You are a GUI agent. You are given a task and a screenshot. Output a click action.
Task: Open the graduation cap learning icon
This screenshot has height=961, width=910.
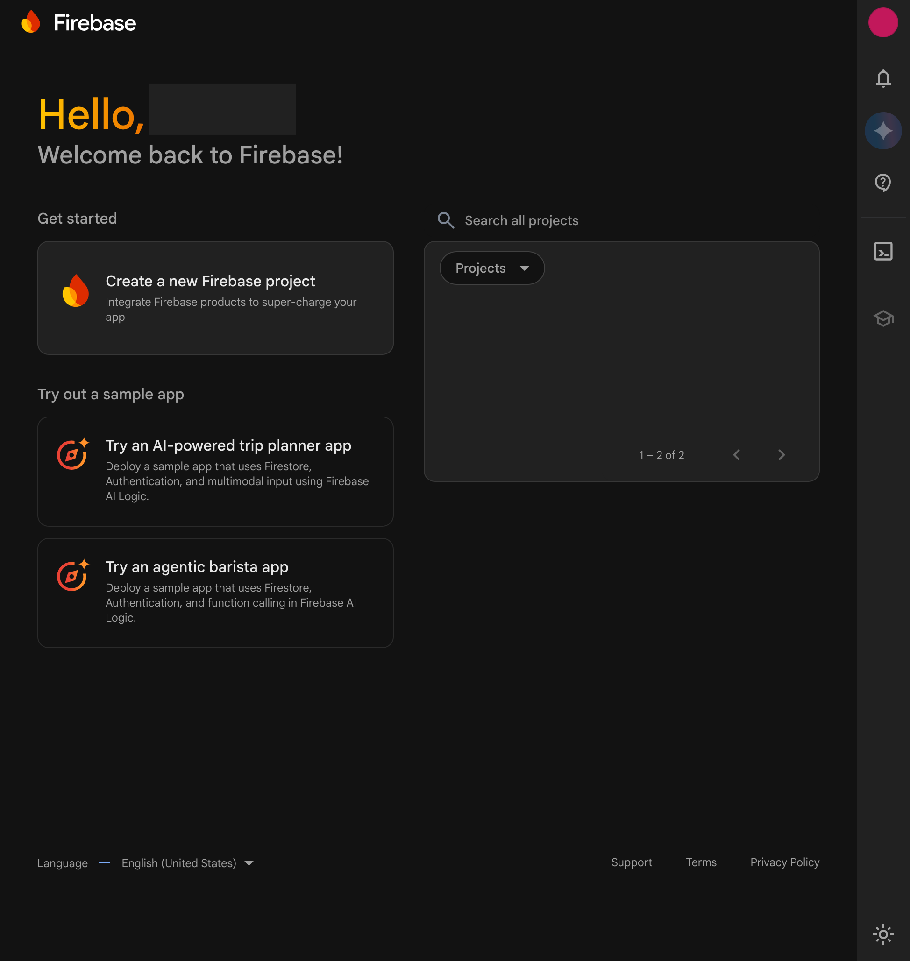point(883,318)
